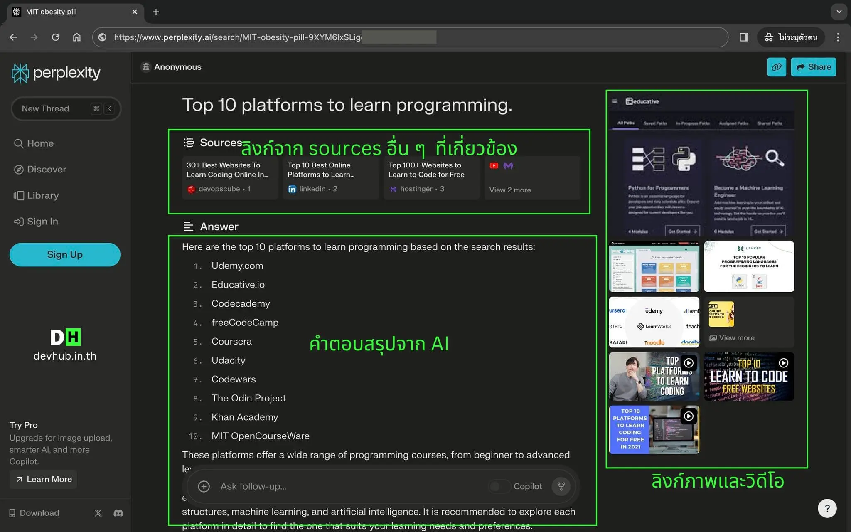Click The Odin Project in the answer list
Viewport: 851px width, 532px height.
click(248, 398)
